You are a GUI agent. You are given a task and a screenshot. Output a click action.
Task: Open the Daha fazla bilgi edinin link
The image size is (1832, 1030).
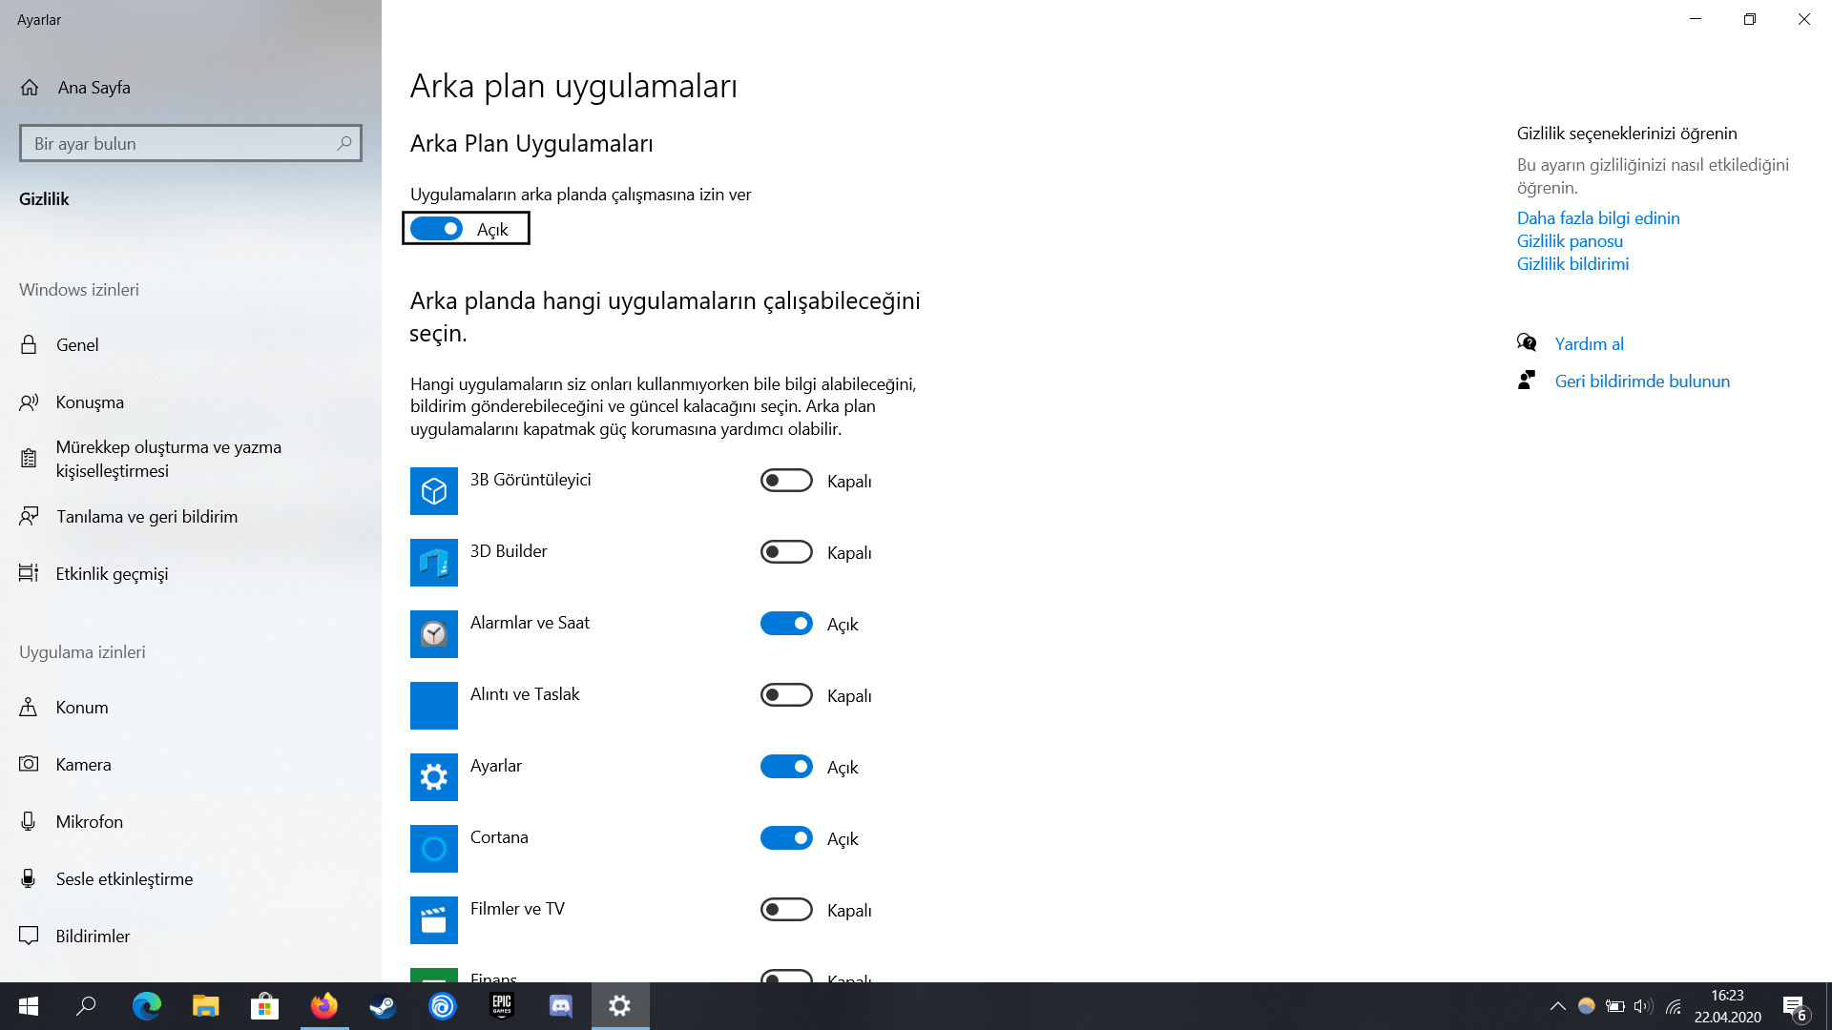point(1598,218)
